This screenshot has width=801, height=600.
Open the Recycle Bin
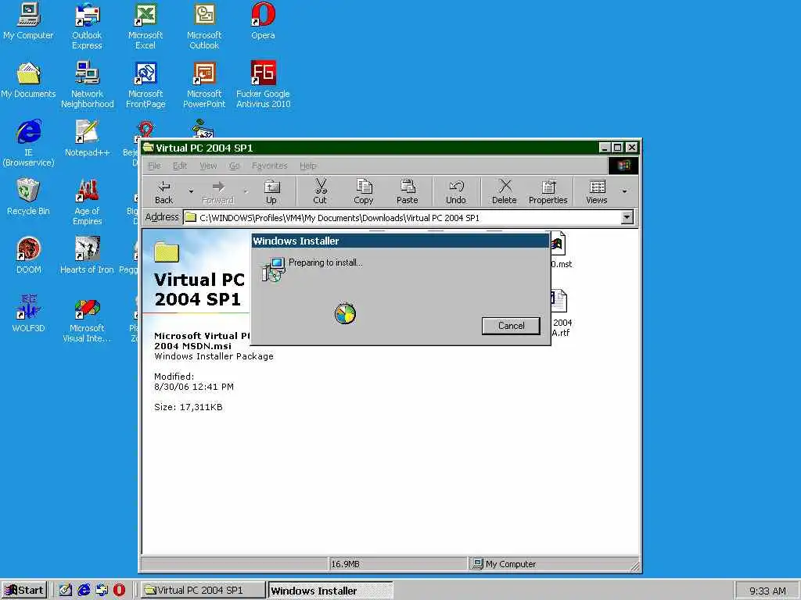[x=28, y=198]
